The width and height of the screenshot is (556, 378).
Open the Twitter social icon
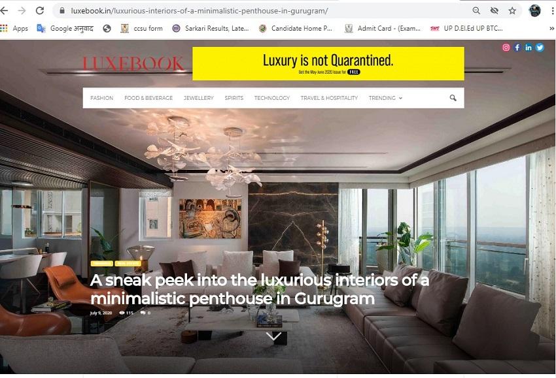tap(540, 48)
